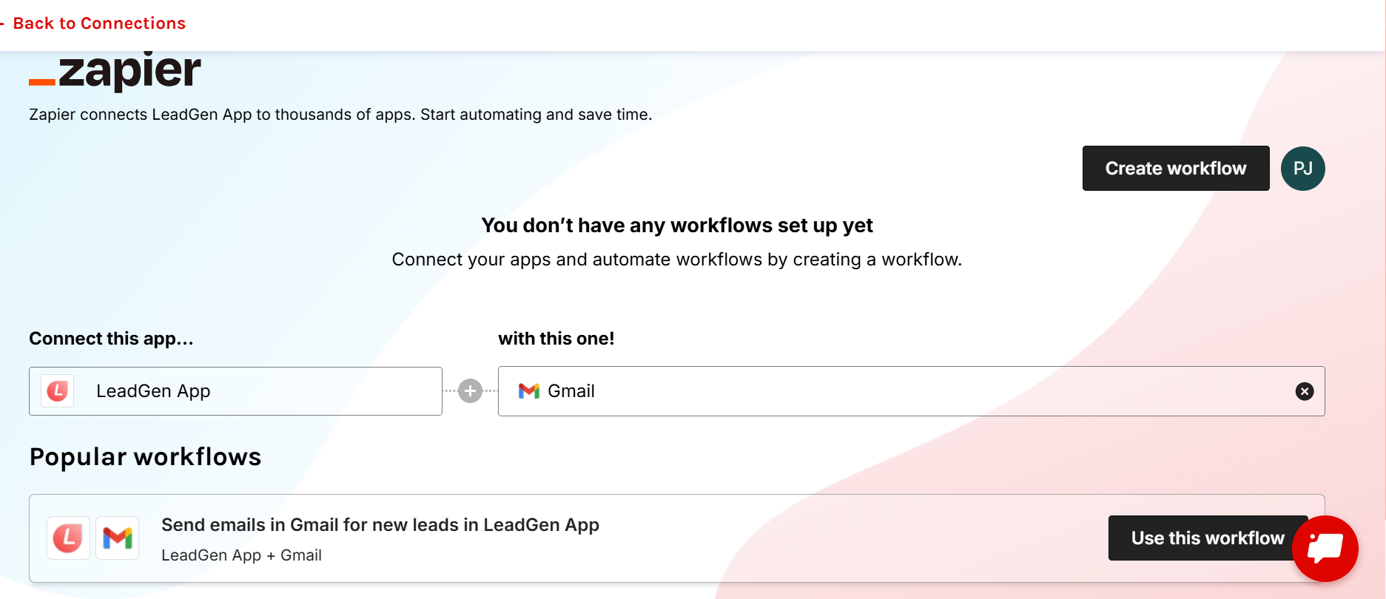Click the Gmail icon on the workflow card
Image resolution: width=1386 pixels, height=599 pixels.
pos(117,538)
